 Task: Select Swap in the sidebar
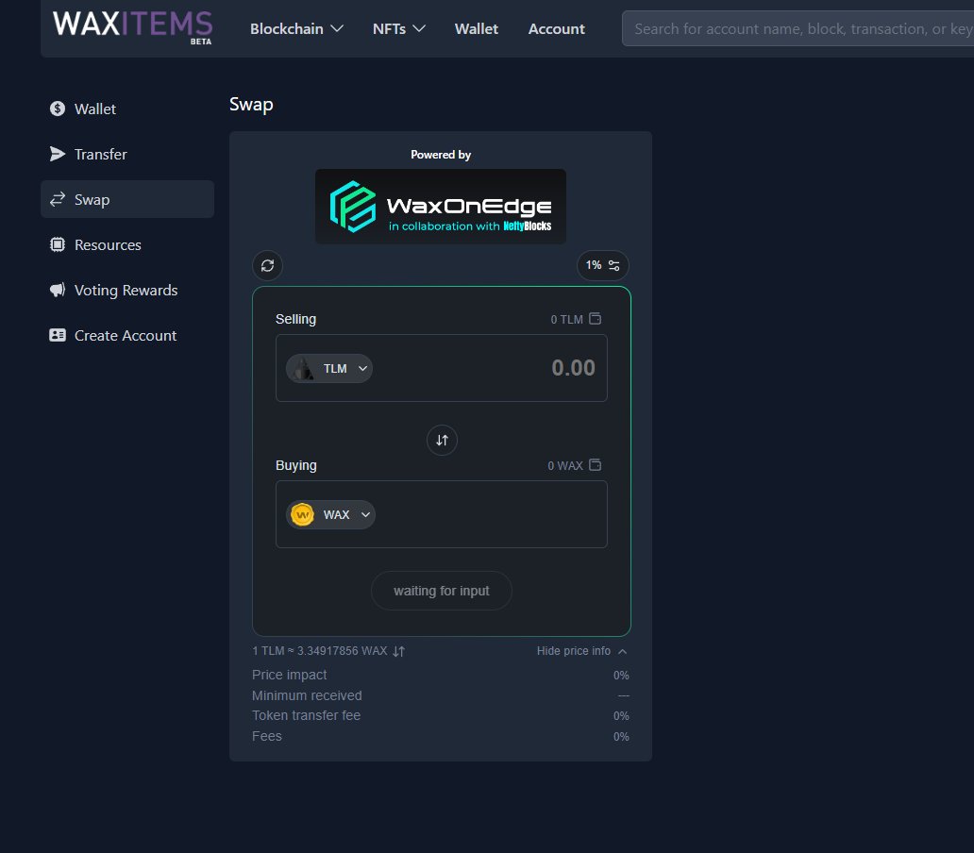[x=127, y=199]
